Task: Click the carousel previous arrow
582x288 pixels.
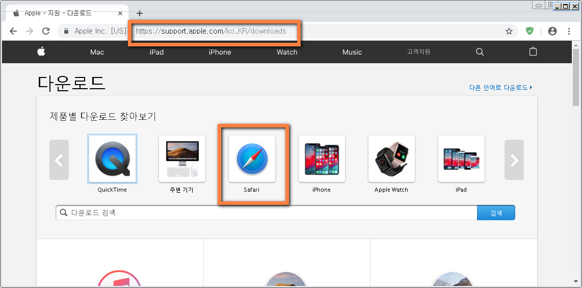Action: 59,160
